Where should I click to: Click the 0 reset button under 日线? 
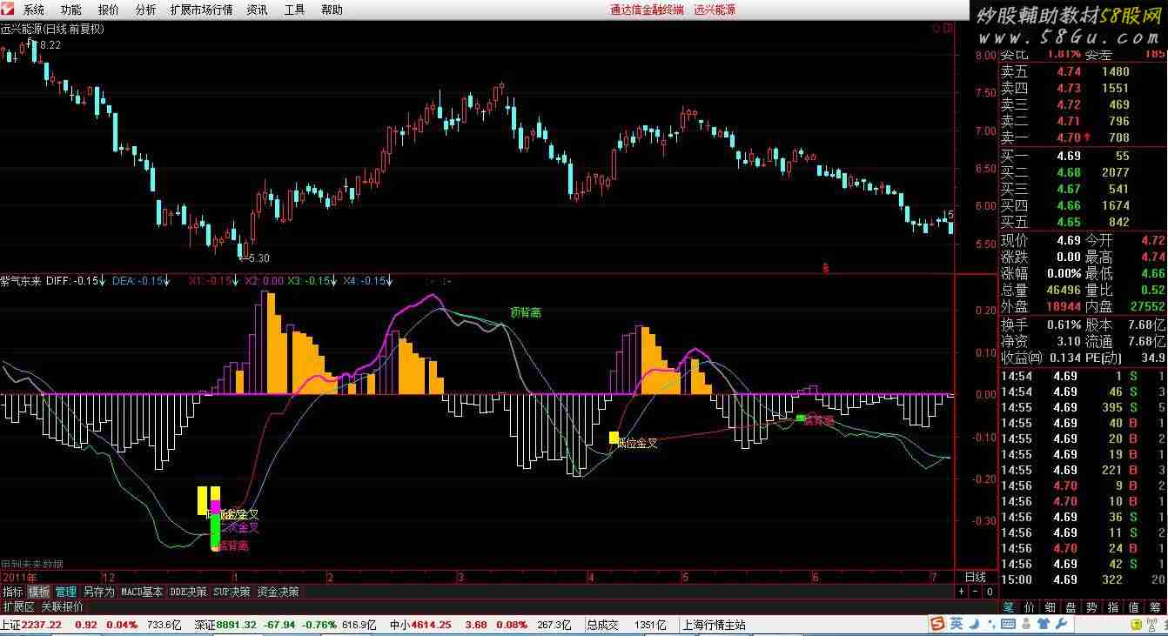point(989,592)
